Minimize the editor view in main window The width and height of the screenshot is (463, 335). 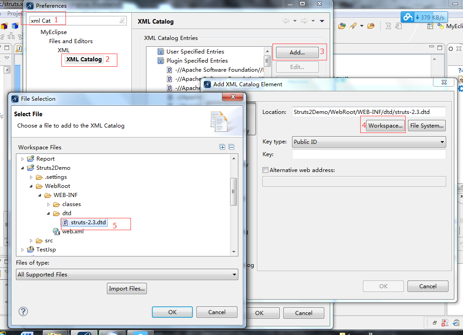(432, 47)
